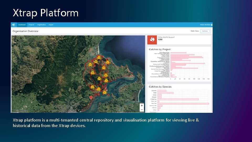
Task: Select the Export menu item
Action: click(51, 25)
